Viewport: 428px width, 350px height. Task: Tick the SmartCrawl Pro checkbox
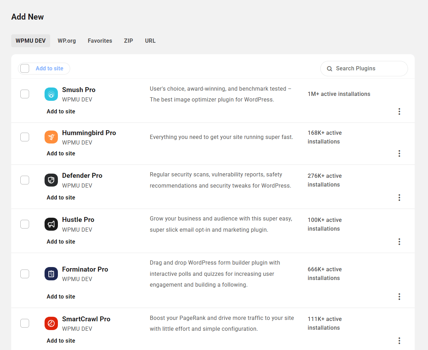coord(25,323)
